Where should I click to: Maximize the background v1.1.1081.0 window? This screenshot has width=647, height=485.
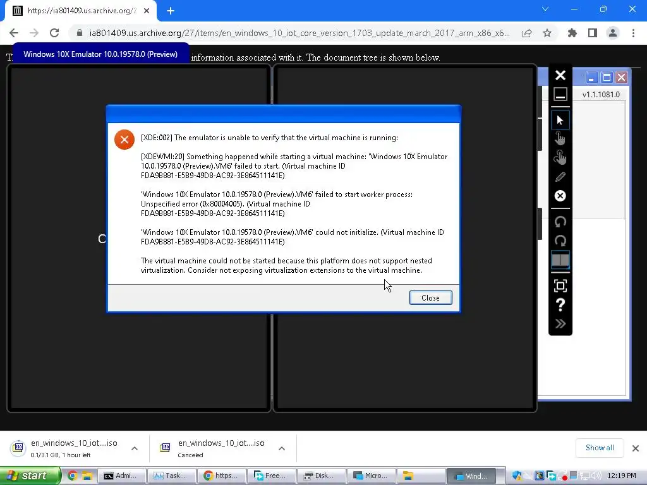[x=607, y=78]
